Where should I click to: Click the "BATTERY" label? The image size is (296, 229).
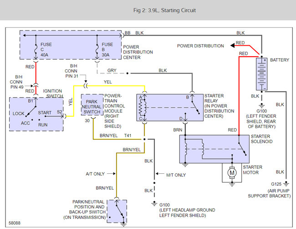click(280, 60)
